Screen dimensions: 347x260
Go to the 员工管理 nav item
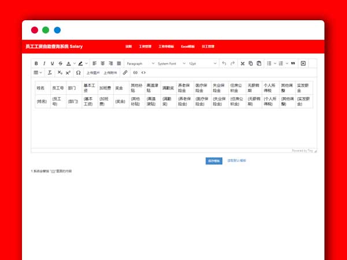tap(208, 46)
